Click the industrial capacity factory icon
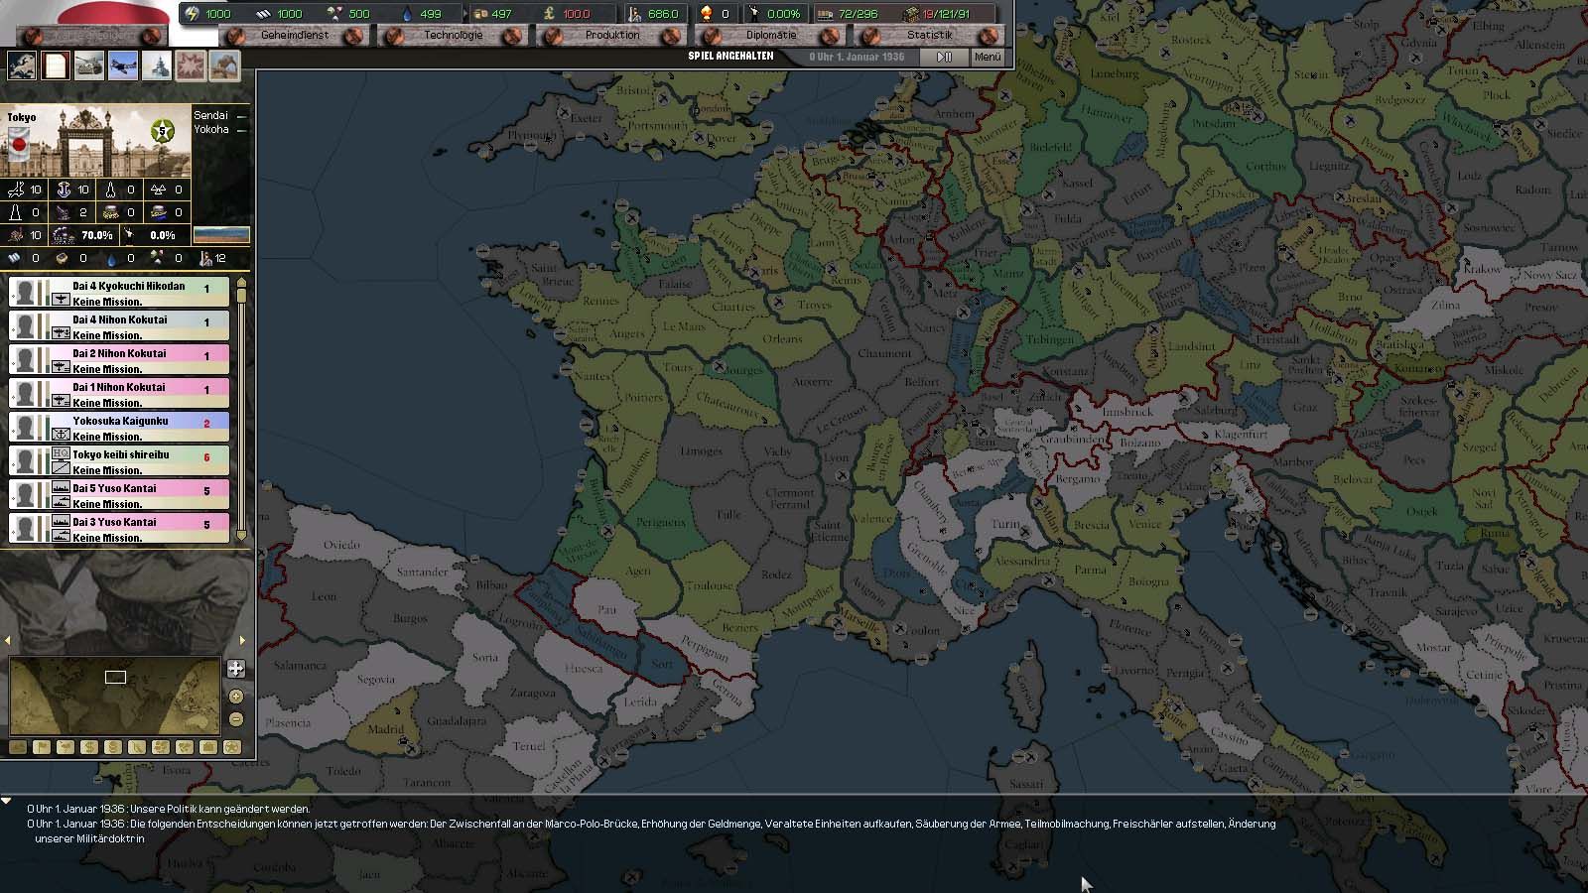 (911, 14)
